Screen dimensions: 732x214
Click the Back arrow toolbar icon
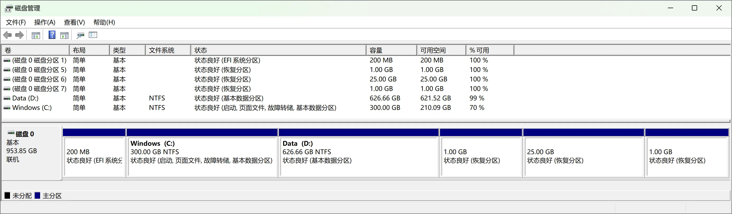pos(7,35)
